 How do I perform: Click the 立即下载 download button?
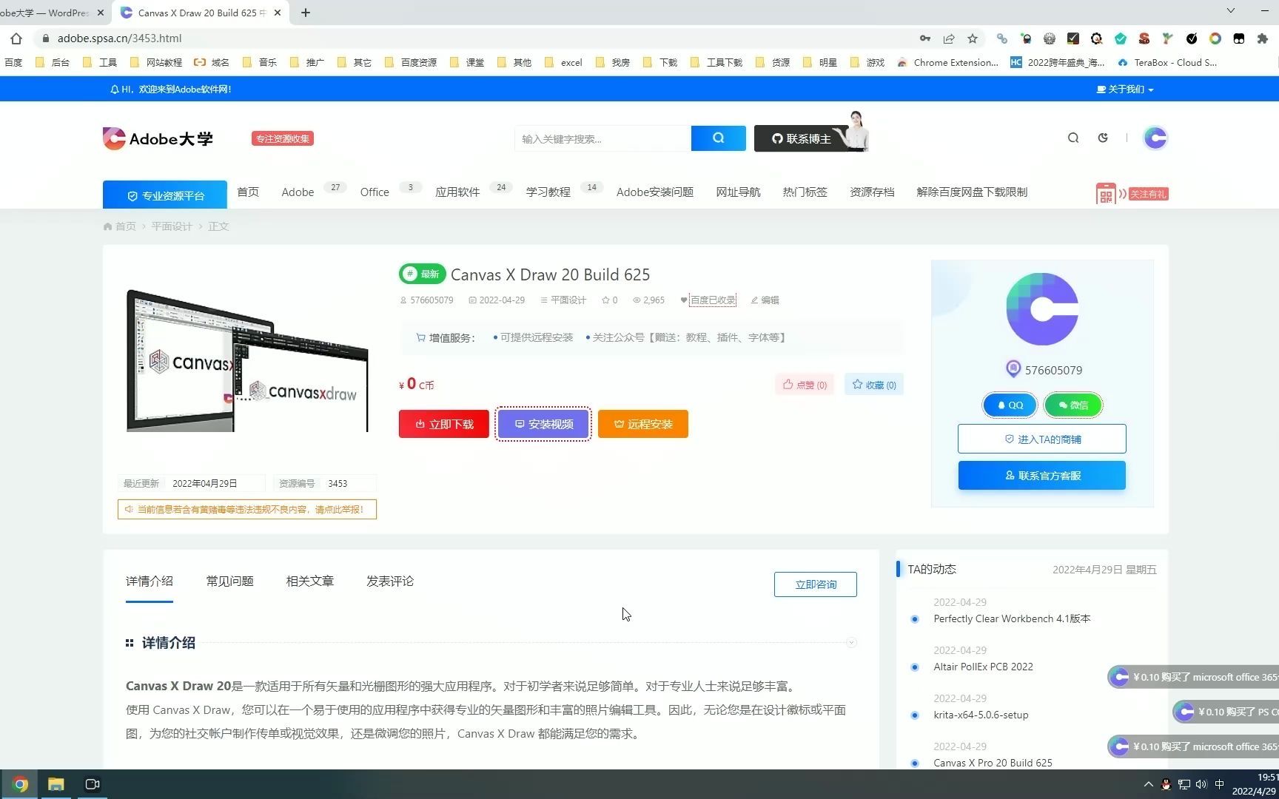[x=443, y=423]
